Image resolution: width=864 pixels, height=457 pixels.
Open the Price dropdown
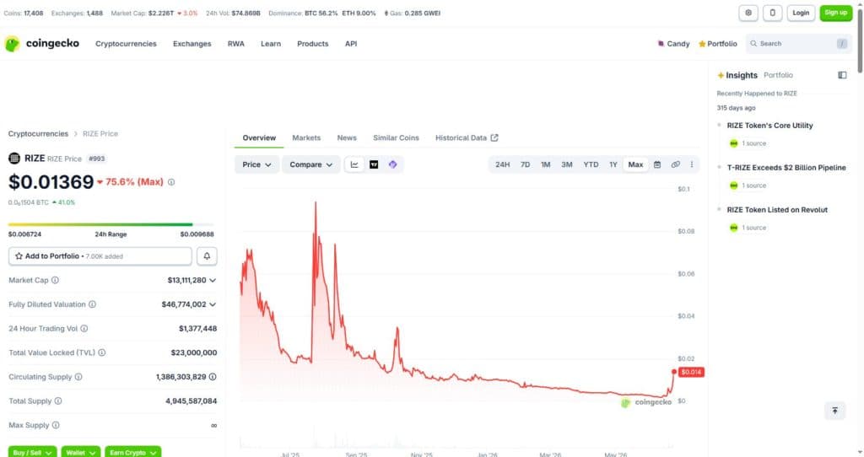click(256, 164)
